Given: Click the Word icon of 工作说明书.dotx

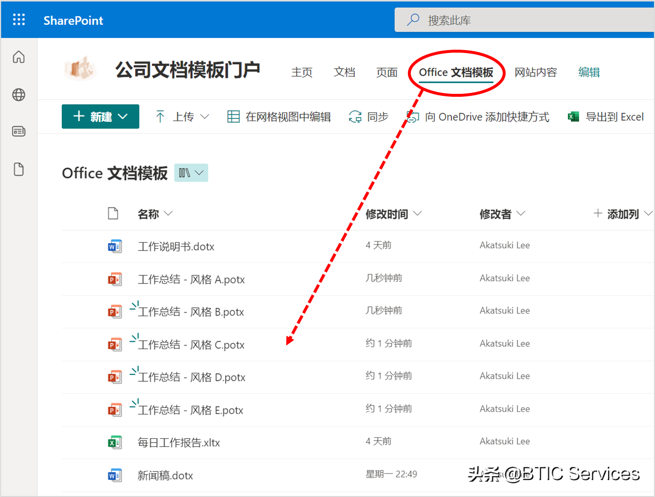Looking at the screenshot, I should tap(115, 247).
